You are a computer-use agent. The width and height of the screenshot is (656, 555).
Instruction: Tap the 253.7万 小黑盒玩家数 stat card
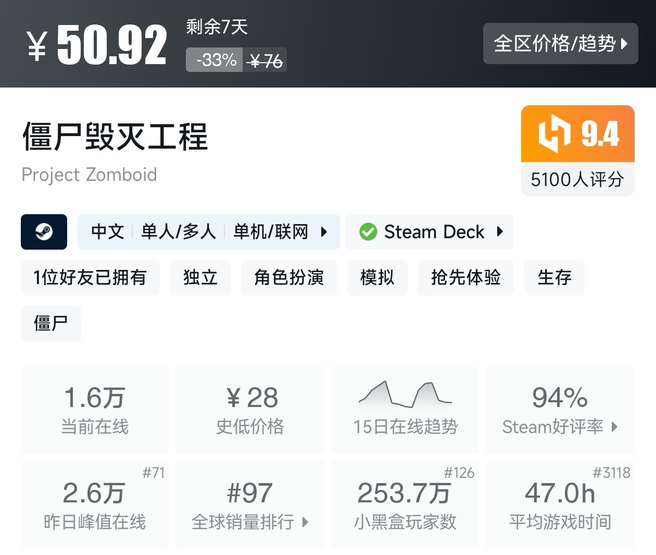pos(405,505)
